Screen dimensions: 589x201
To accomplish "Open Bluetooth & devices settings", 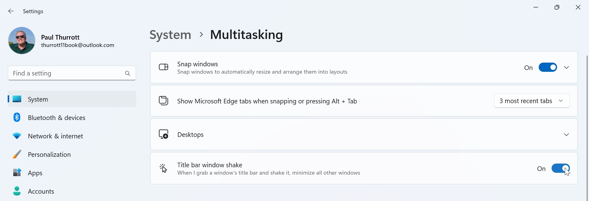I will pos(57,118).
